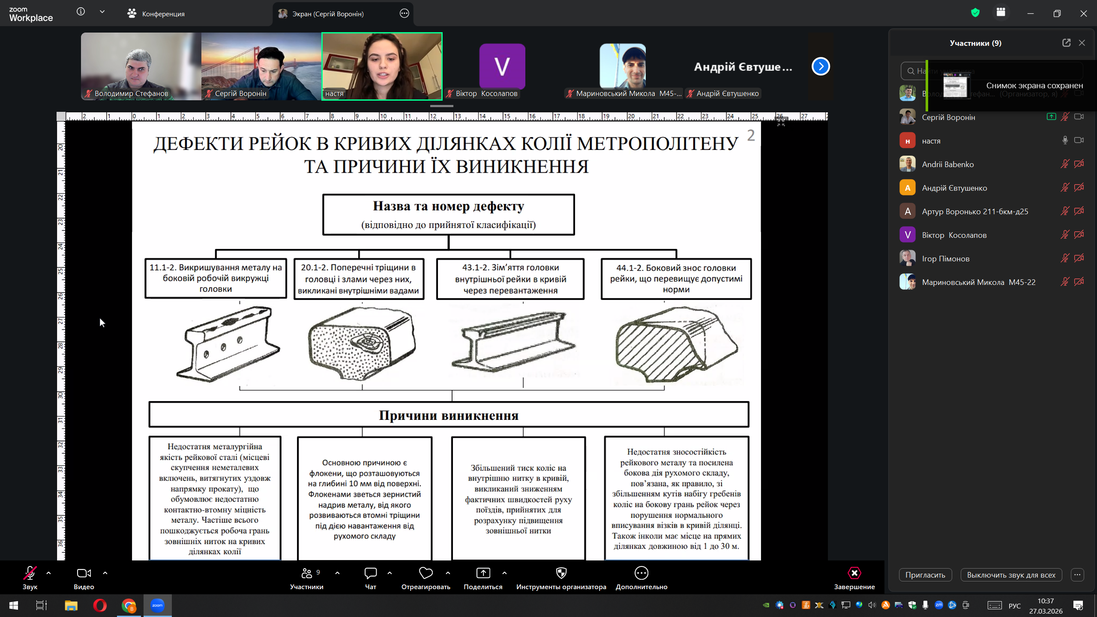Click the Share screen icon
This screenshot has height=617, width=1097.
pos(483,573)
